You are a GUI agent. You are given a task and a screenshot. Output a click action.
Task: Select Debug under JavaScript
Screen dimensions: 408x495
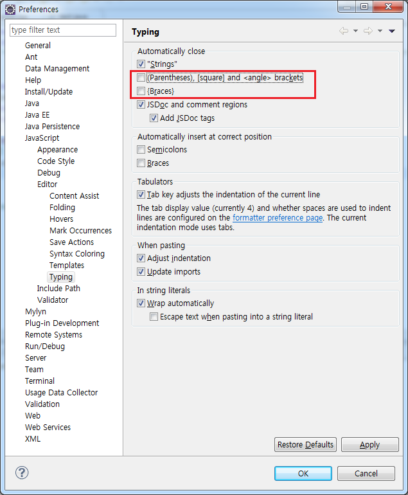[49, 173]
